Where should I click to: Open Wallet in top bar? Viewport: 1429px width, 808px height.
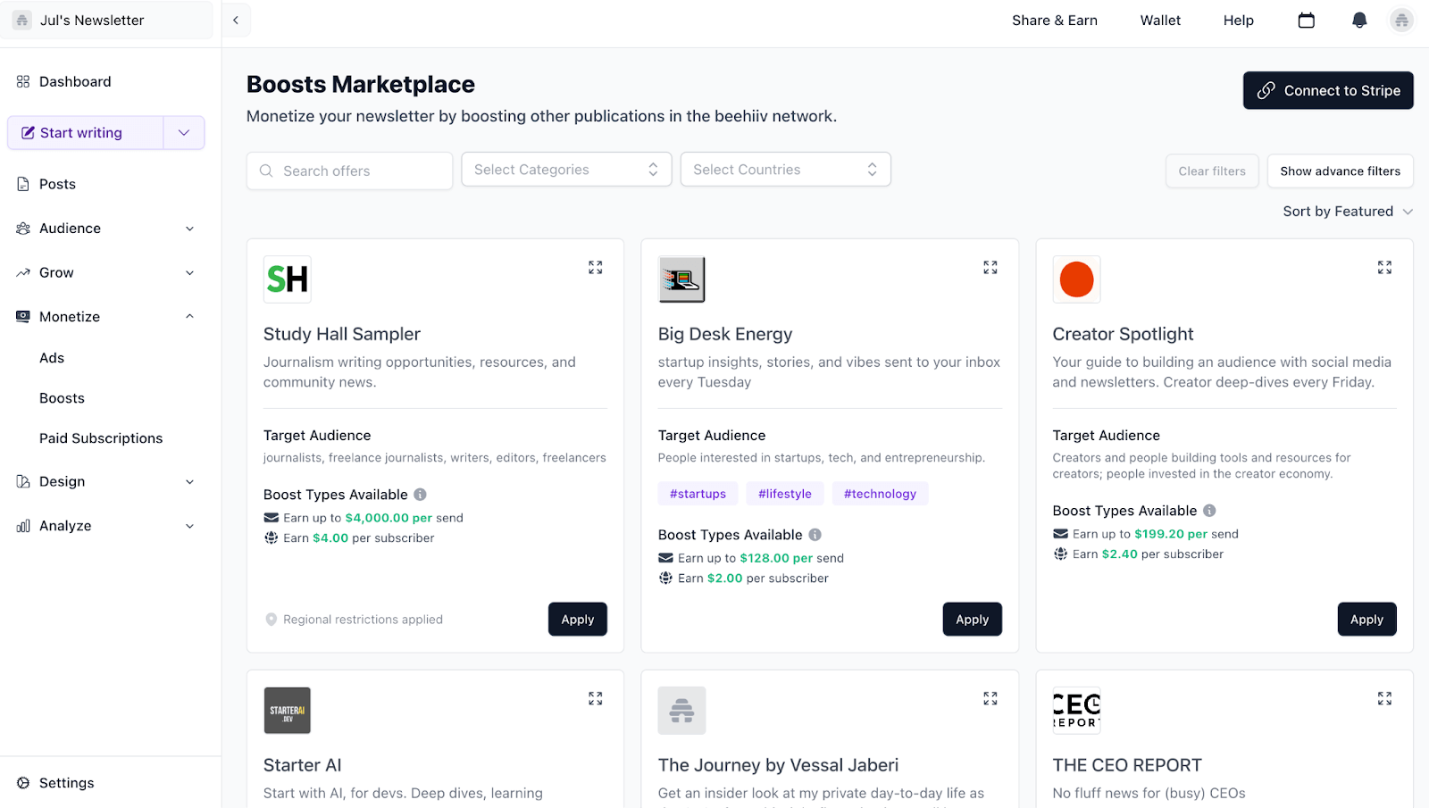coord(1160,20)
